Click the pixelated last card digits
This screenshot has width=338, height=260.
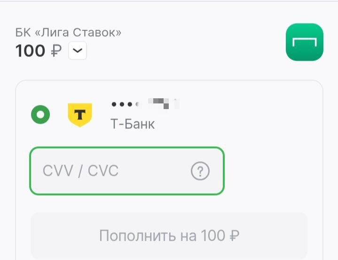pyautogui.click(x=164, y=103)
